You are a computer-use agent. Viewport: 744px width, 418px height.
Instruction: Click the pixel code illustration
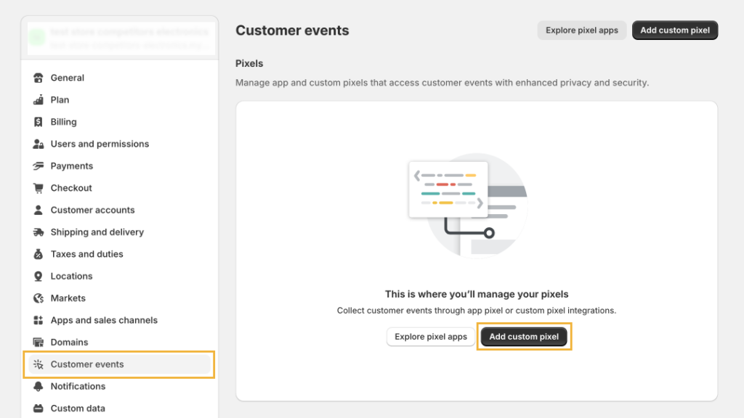point(469,205)
